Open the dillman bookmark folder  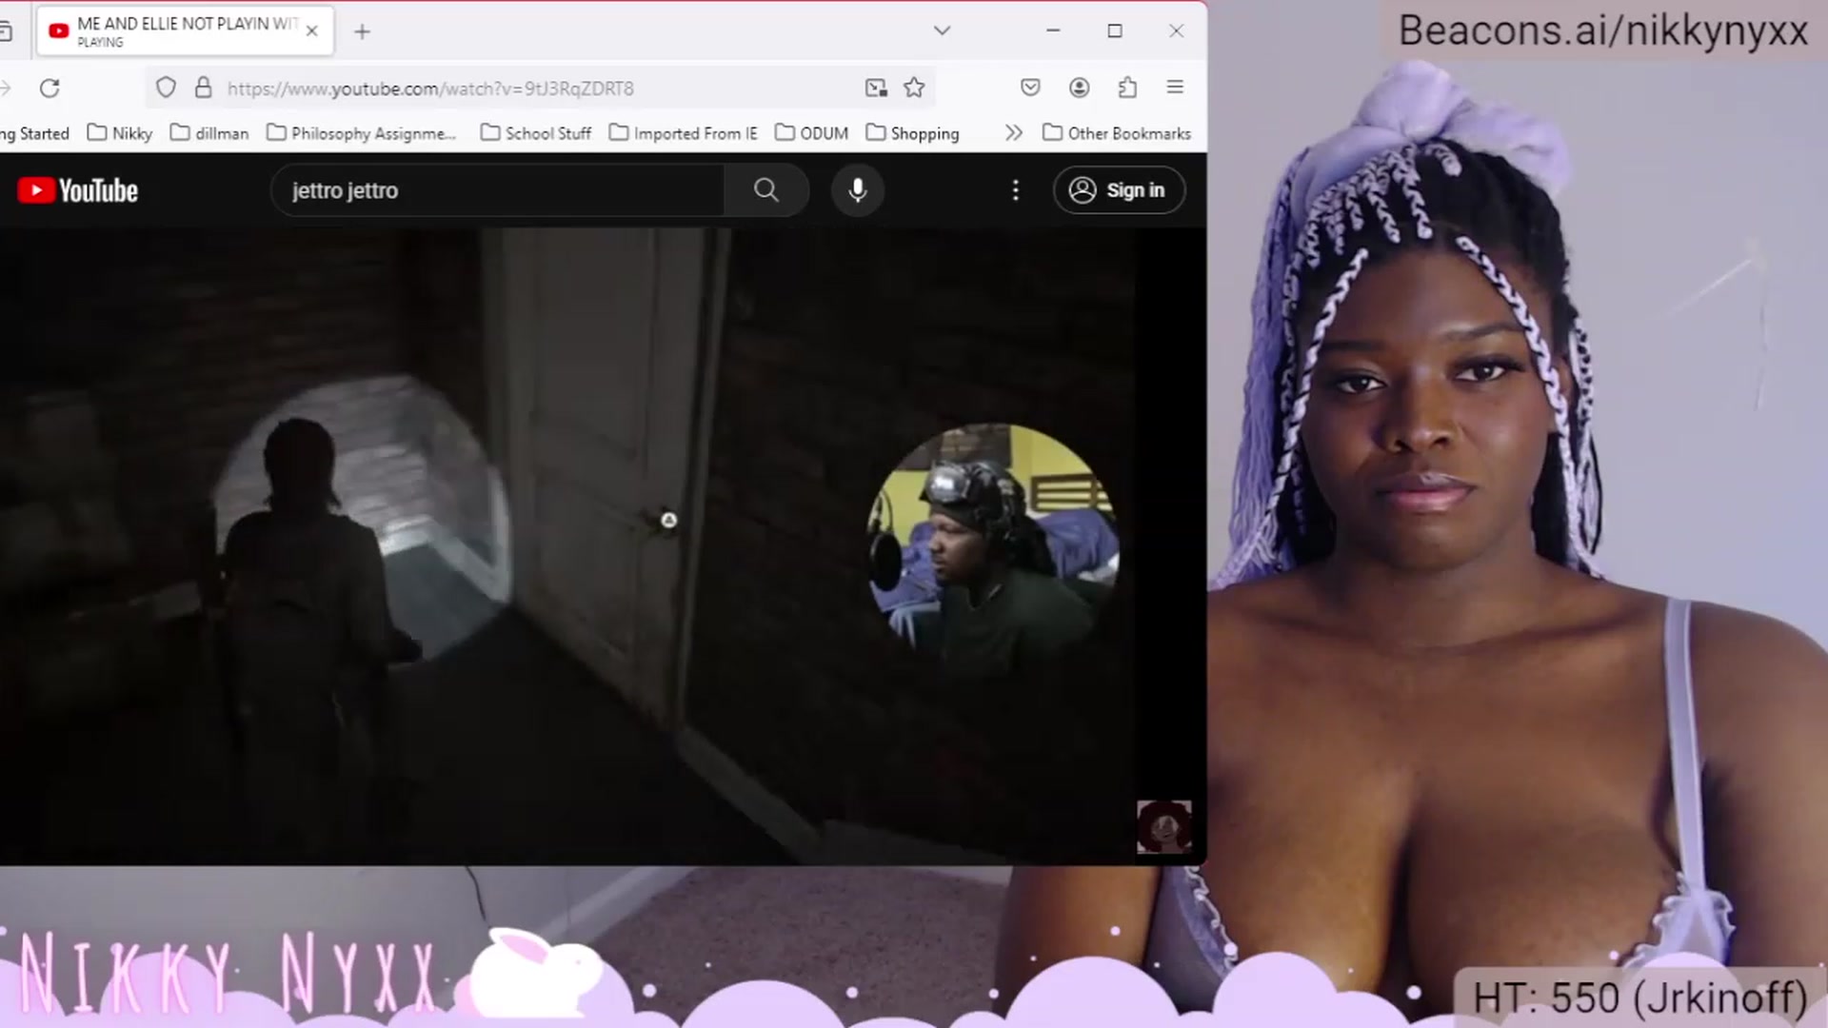pos(209,133)
